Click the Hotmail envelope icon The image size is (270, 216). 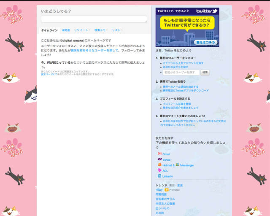point(159,165)
